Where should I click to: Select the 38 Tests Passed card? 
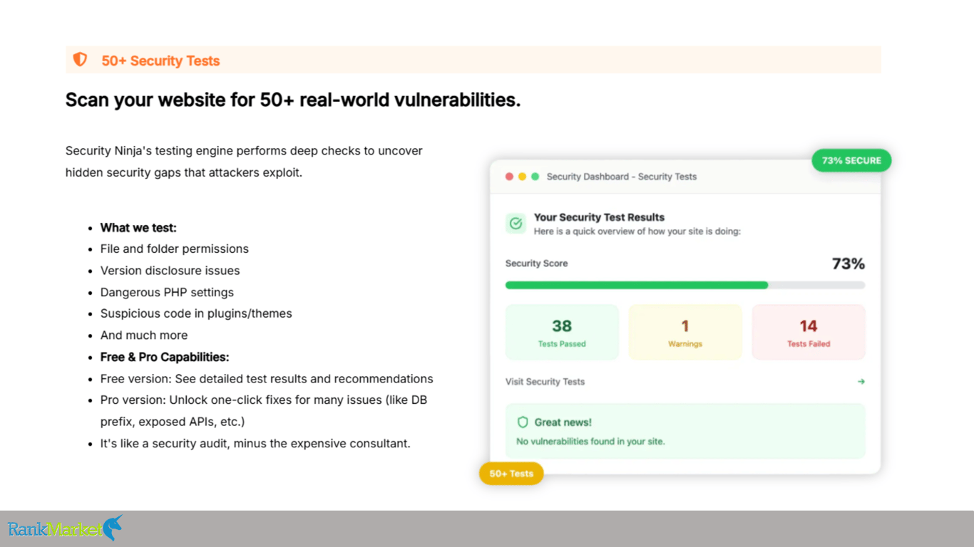(x=562, y=333)
